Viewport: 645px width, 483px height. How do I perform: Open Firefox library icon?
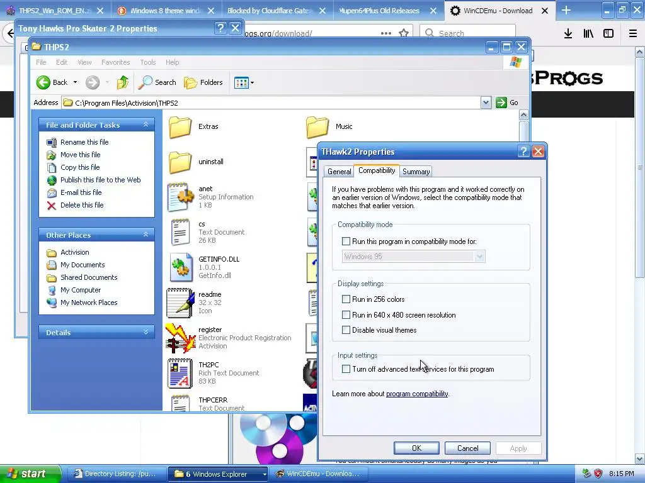click(x=588, y=33)
